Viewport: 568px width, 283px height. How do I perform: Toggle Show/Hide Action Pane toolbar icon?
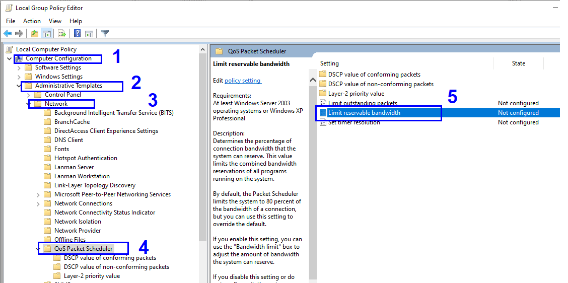(x=89, y=34)
